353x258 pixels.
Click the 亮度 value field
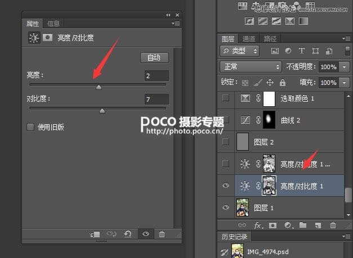(x=157, y=75)
